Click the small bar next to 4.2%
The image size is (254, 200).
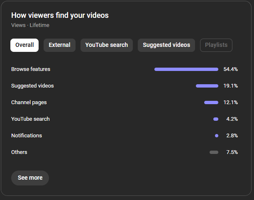click(216, 119)
